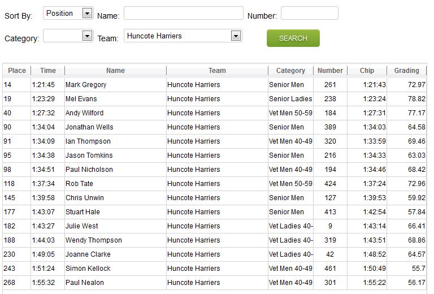Screen dimensions: 434x294
Task: Sort by the Category column header
Action: (290, 71)
